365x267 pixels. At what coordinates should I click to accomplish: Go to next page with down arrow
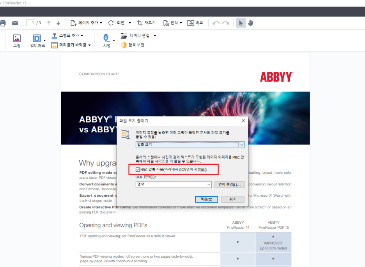(x=58, y=23)
